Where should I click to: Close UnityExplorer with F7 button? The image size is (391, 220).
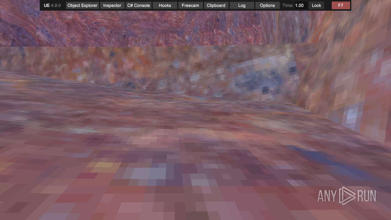(341, 5)
